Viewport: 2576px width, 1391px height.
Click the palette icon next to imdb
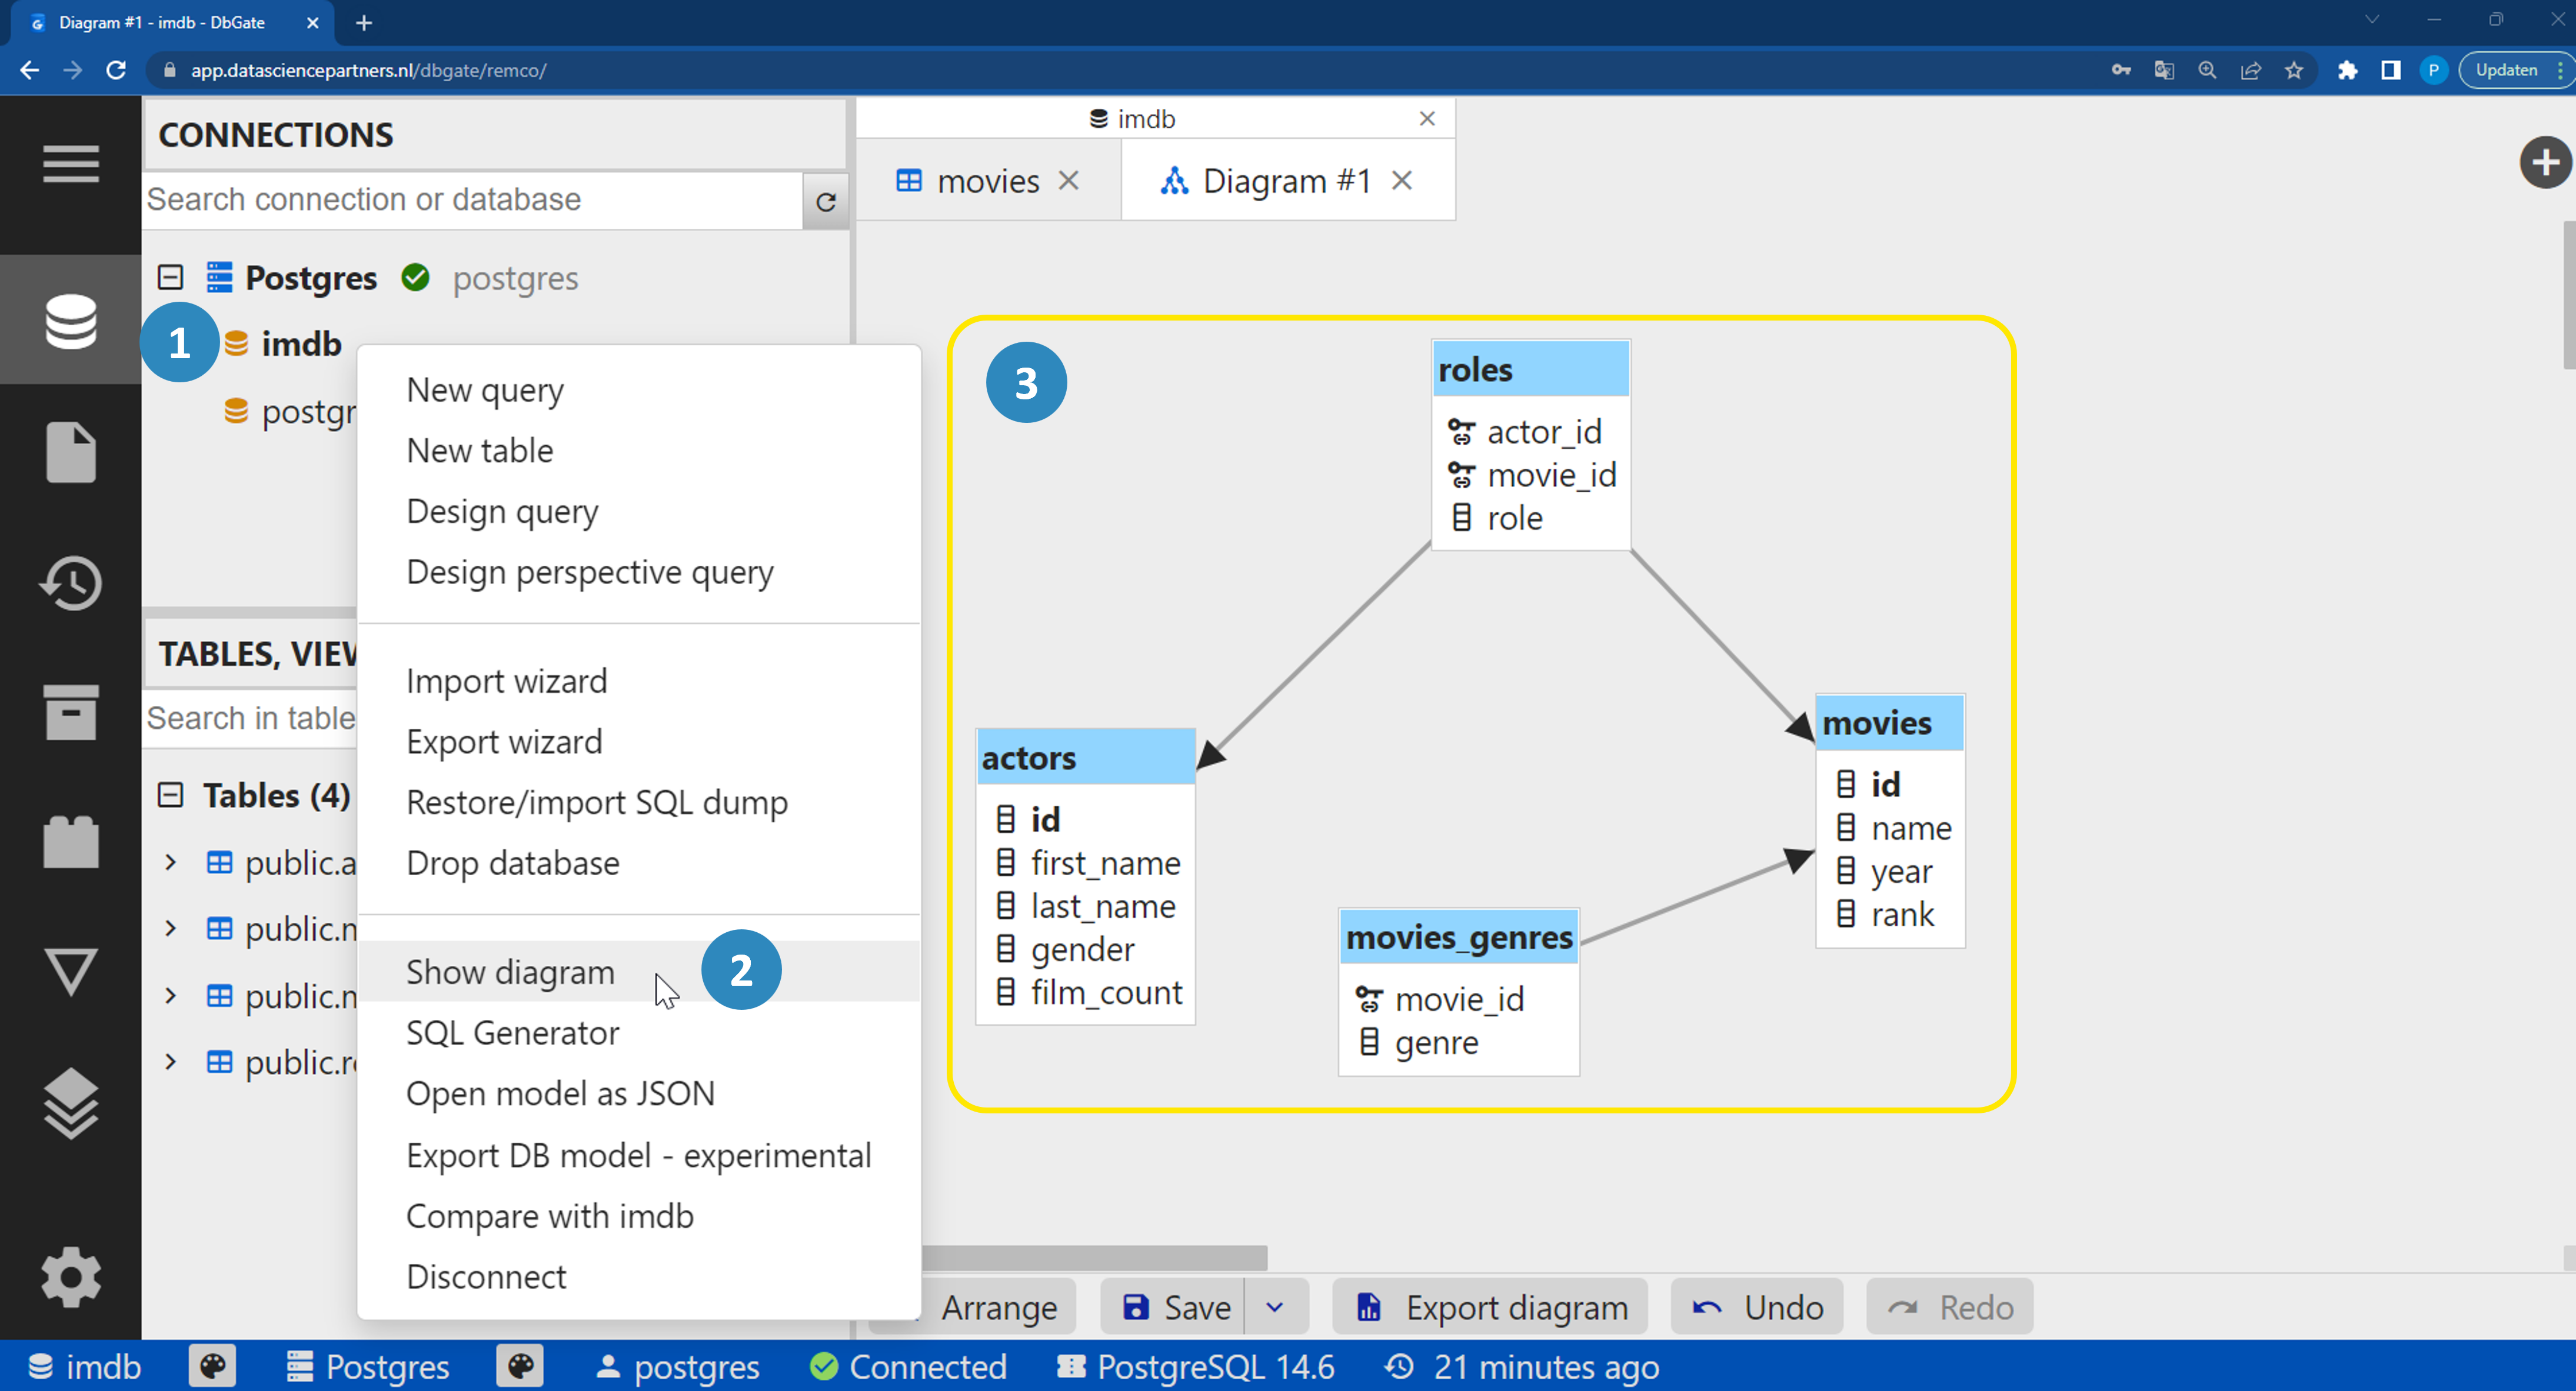tap(212, 1366)
